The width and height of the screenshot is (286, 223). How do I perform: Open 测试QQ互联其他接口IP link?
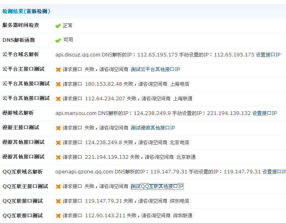(157, 186)
